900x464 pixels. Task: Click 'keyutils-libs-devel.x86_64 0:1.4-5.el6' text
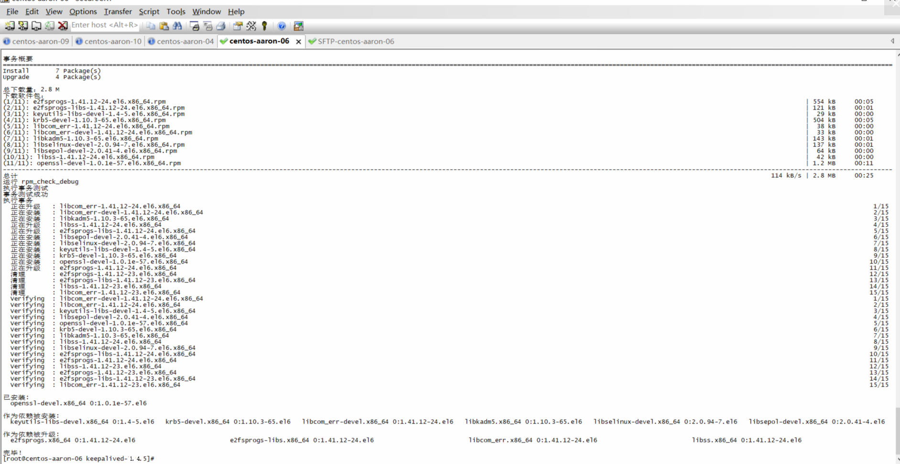click(x=82, y=422)
